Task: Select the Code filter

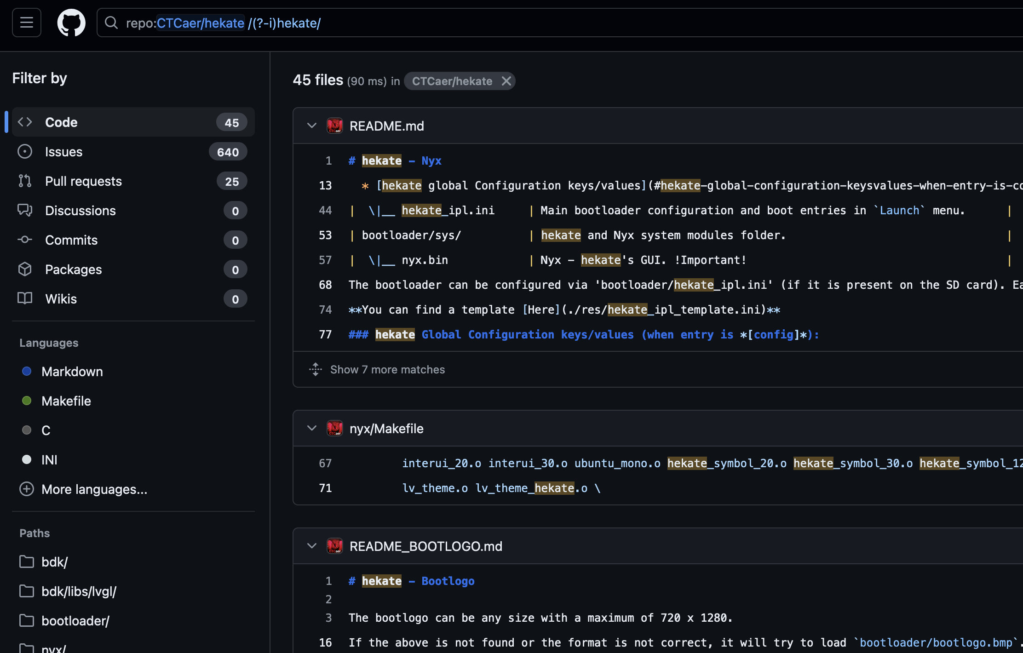Action: pyautogui.click(x=133, y=122)
